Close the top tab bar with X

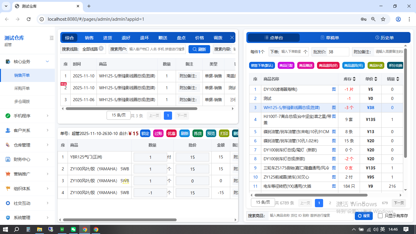232,37
